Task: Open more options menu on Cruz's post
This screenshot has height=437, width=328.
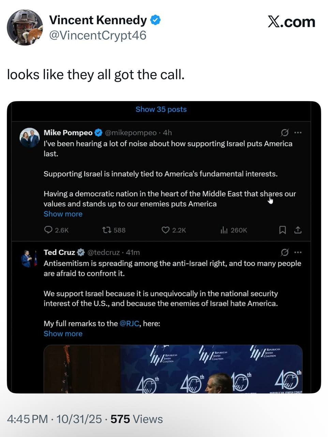Action: (x=298, y=252)
